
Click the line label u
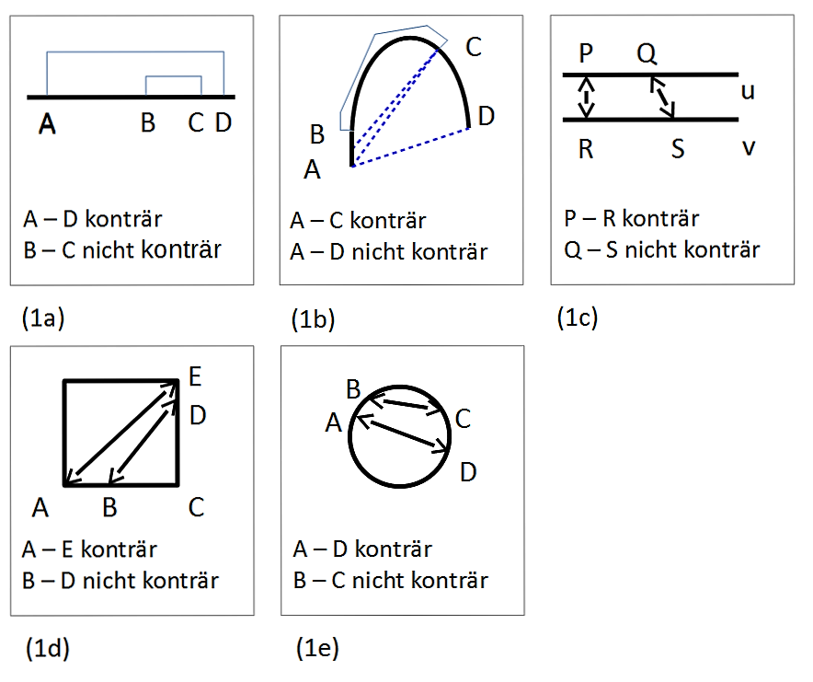click(x=749, y=90)
